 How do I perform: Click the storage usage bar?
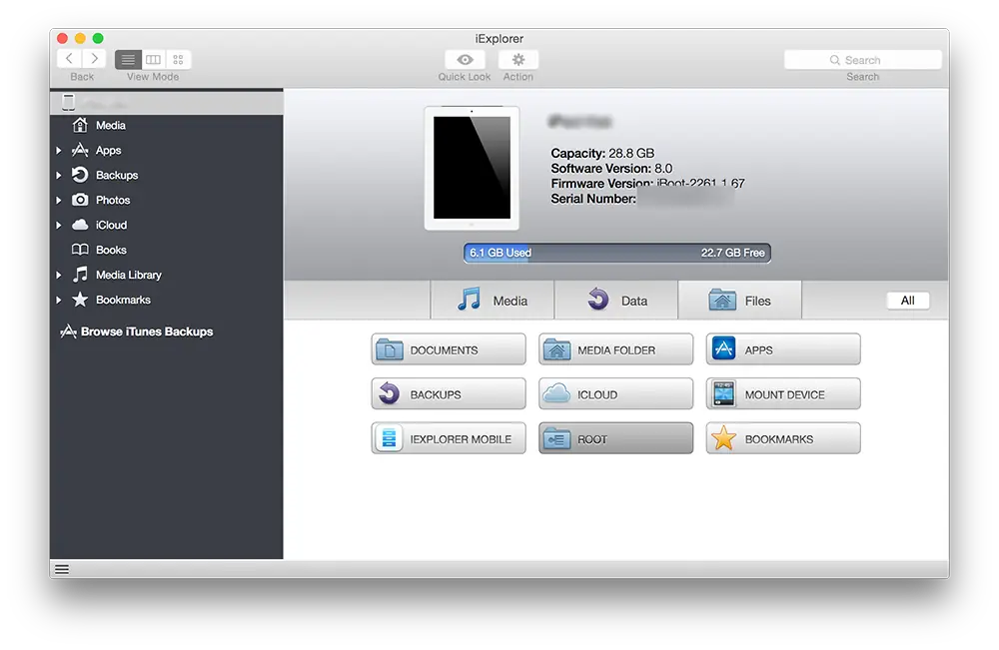pyautogui.click(x=616, y=253)
